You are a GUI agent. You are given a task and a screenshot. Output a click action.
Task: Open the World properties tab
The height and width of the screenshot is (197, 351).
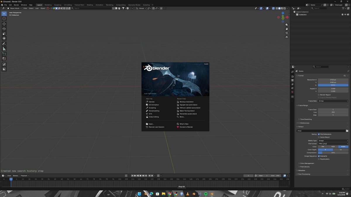pyautogui.click(x=292, y=92)
